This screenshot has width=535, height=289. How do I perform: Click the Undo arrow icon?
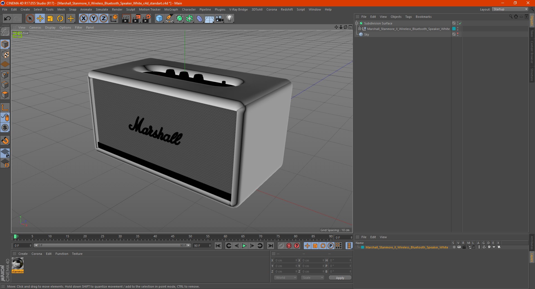coord(8,19)
